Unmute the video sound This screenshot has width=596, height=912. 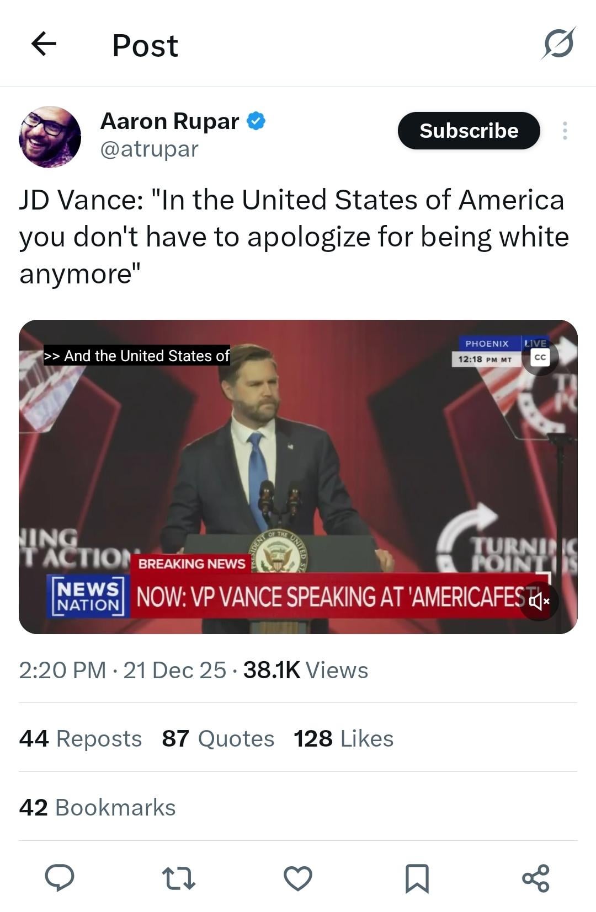(x=539, y=601)
